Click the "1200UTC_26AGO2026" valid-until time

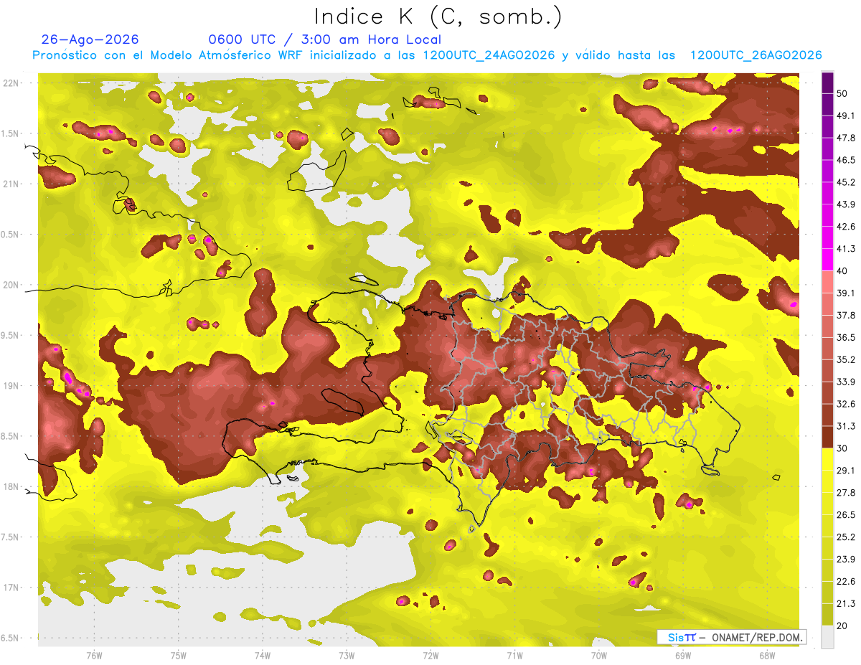click(756, 55)
